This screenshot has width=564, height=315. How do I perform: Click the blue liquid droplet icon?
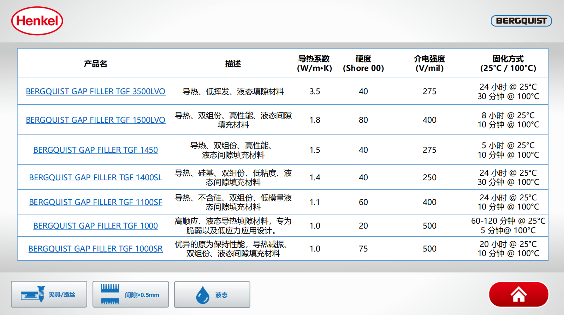(203, 295)
